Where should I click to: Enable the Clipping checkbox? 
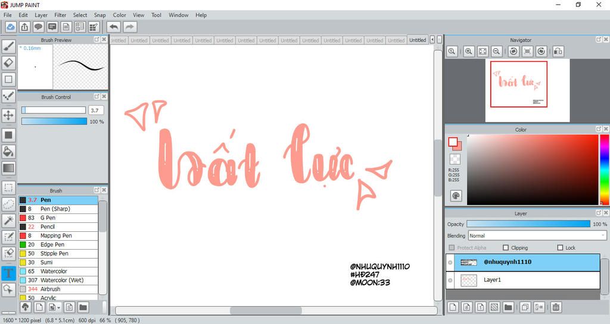pyautogui.click(x=506, y=247)
